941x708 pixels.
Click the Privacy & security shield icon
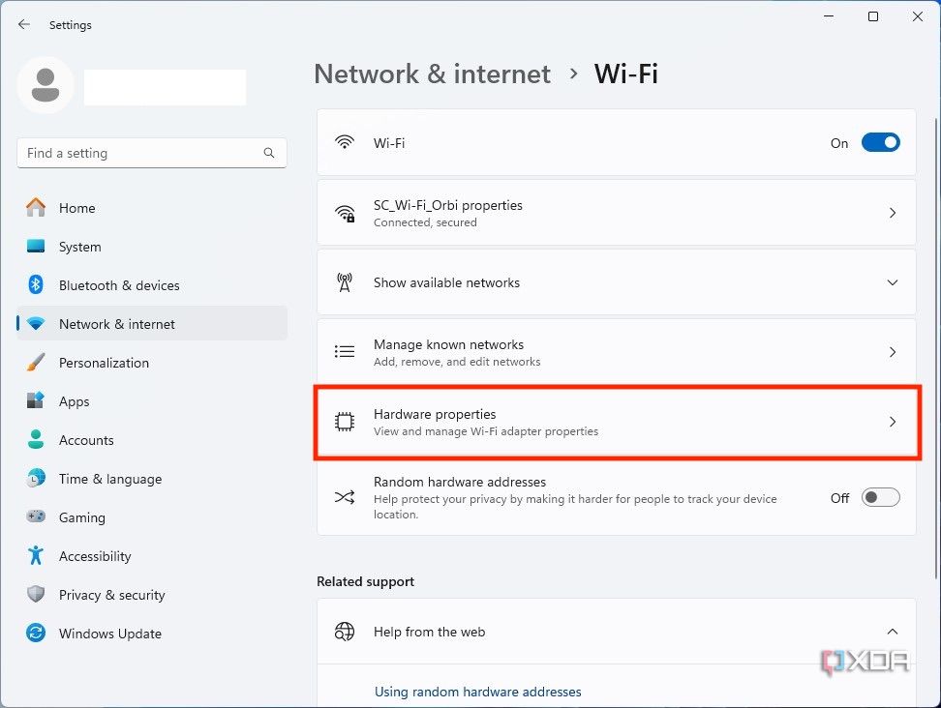pyautogui.click(x=36, y=594)
